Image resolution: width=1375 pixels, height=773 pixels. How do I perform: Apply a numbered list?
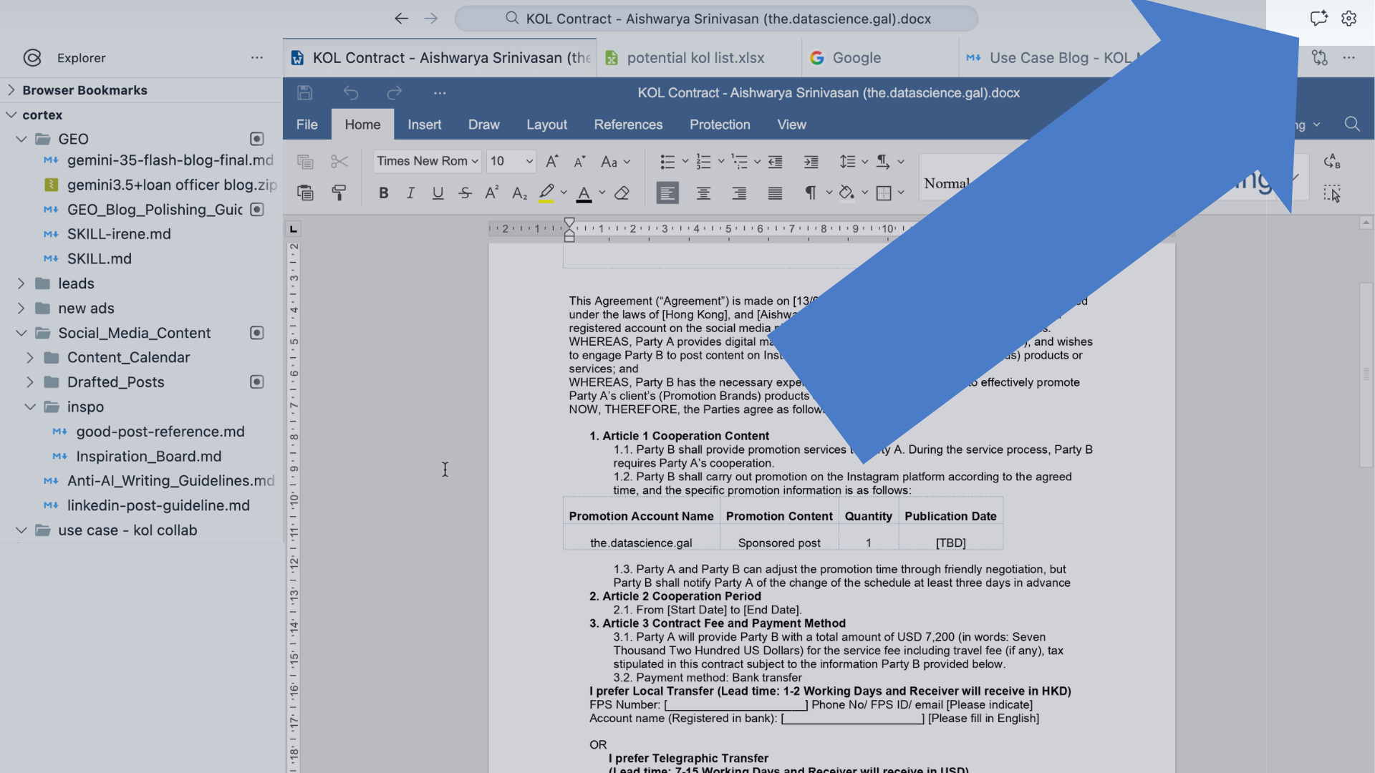click(x=703, y=162)
